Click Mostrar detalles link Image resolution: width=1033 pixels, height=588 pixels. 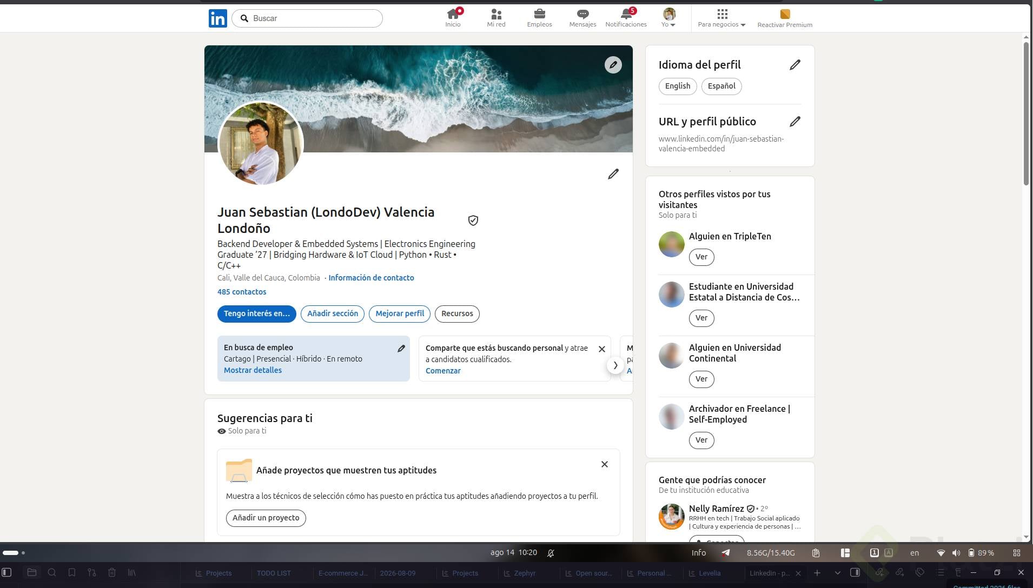(253, 370)
